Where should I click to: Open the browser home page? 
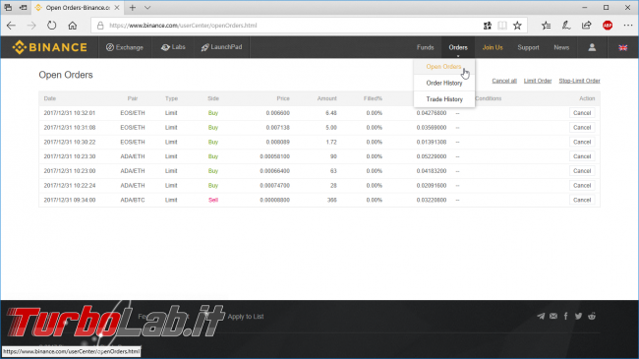click(73, 26)
